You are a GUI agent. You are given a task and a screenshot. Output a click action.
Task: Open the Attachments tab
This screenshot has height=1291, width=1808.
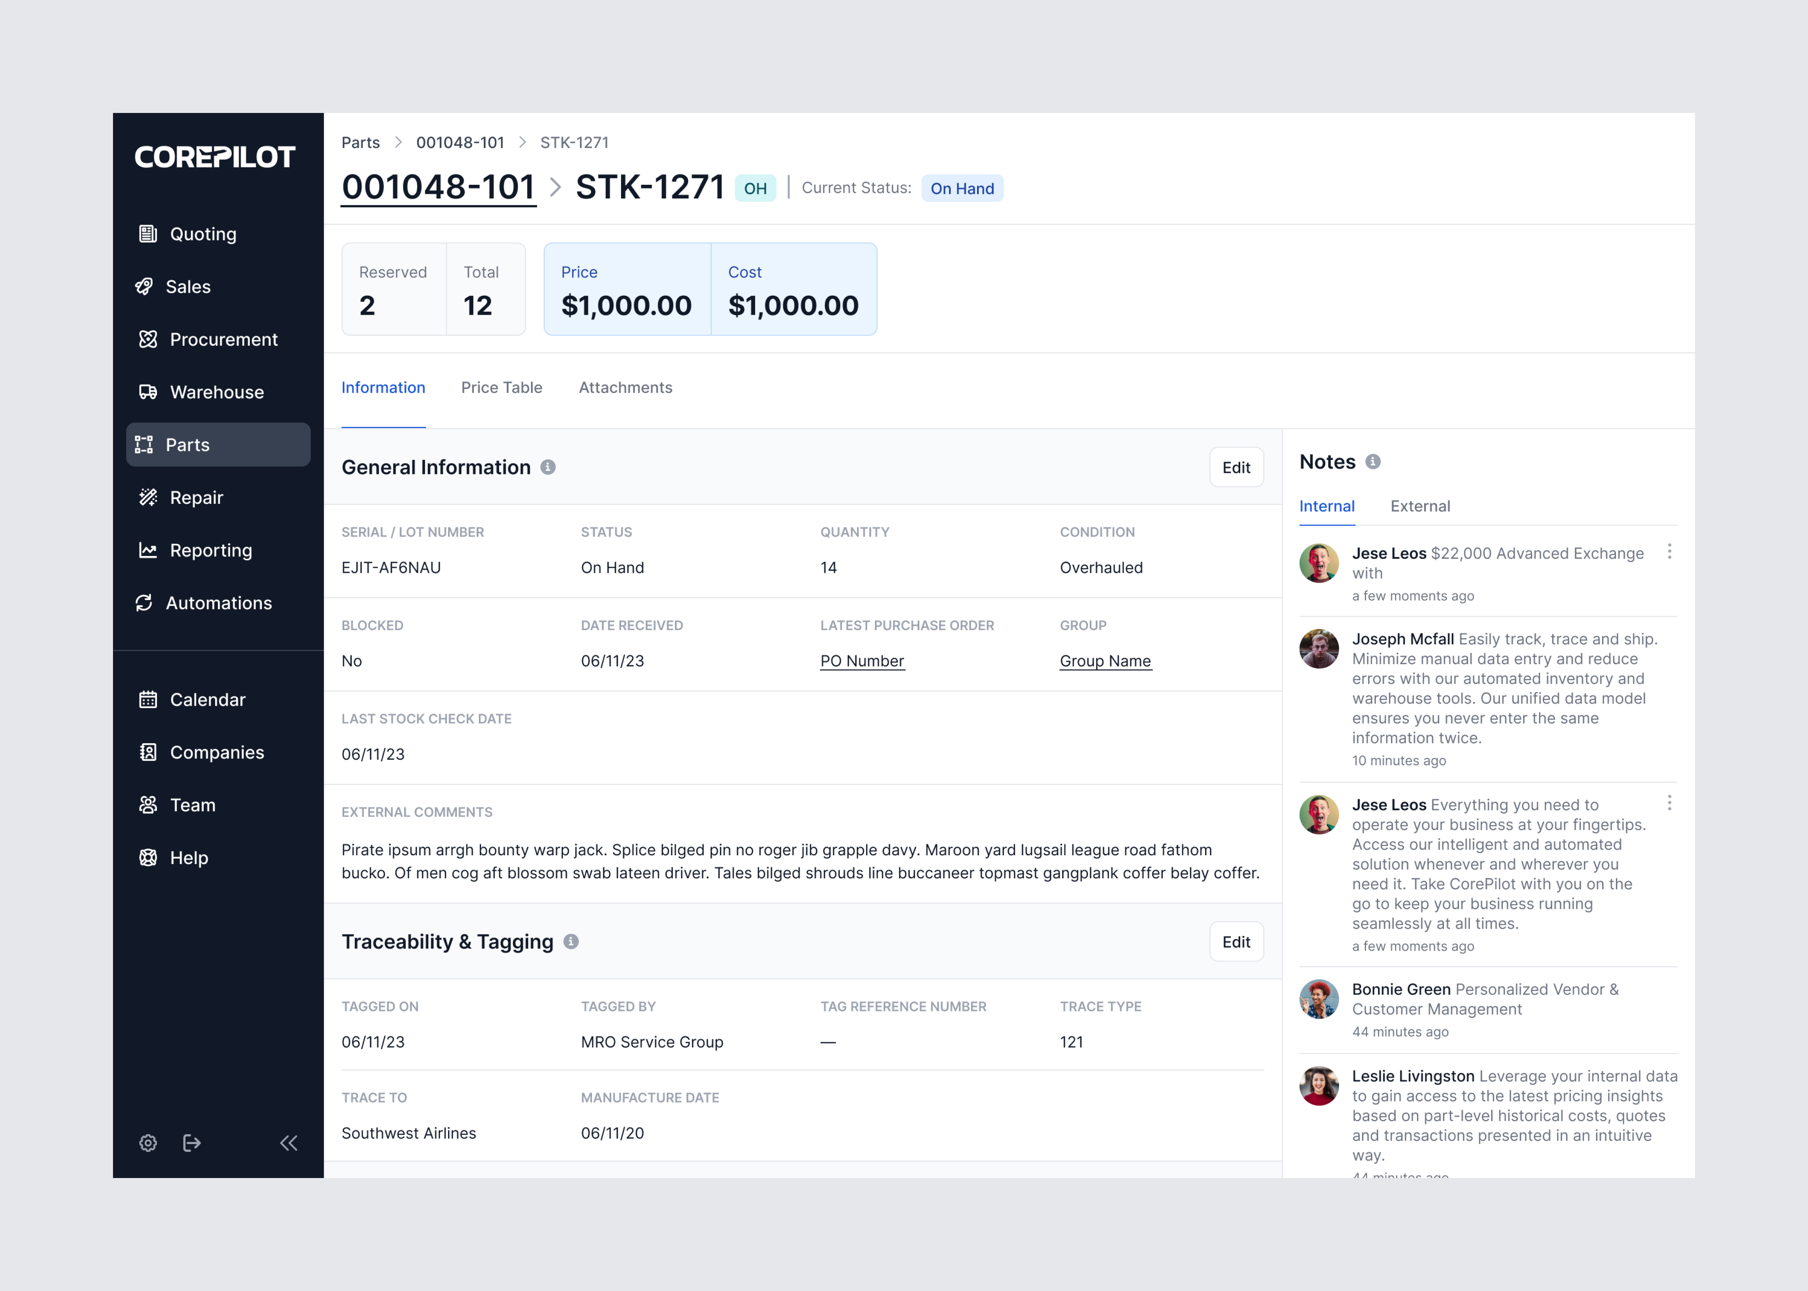(625, 387)
